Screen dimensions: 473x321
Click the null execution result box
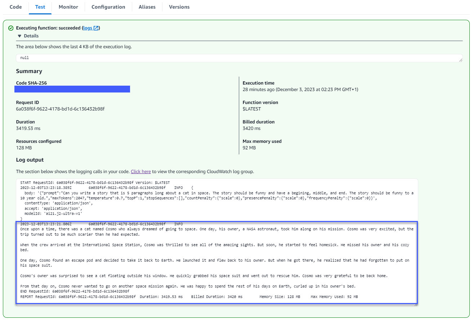click(x=239, y=58)
